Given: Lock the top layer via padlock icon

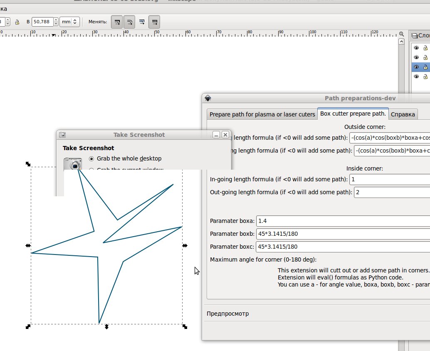Looking at the screenshot, I should 425,48.
